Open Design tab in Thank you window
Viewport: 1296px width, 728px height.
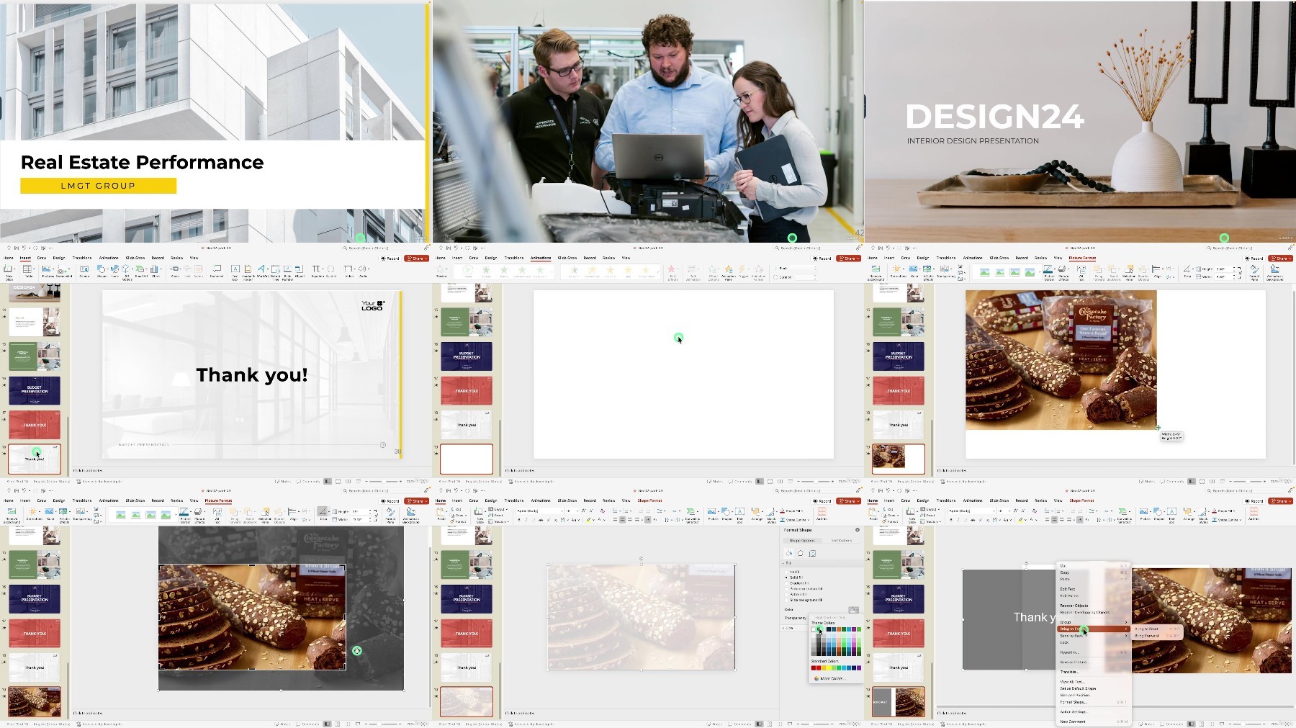[59, 258]
